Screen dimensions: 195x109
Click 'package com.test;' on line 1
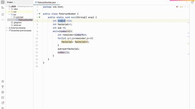[x=53, y=7]
